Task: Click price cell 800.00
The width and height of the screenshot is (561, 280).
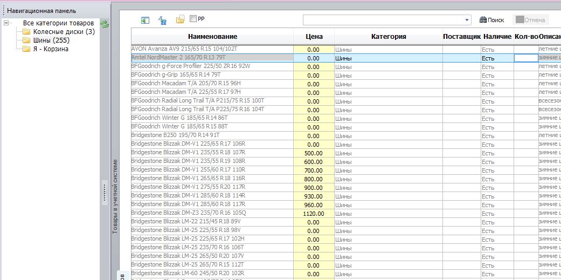Action: (314, 179)
